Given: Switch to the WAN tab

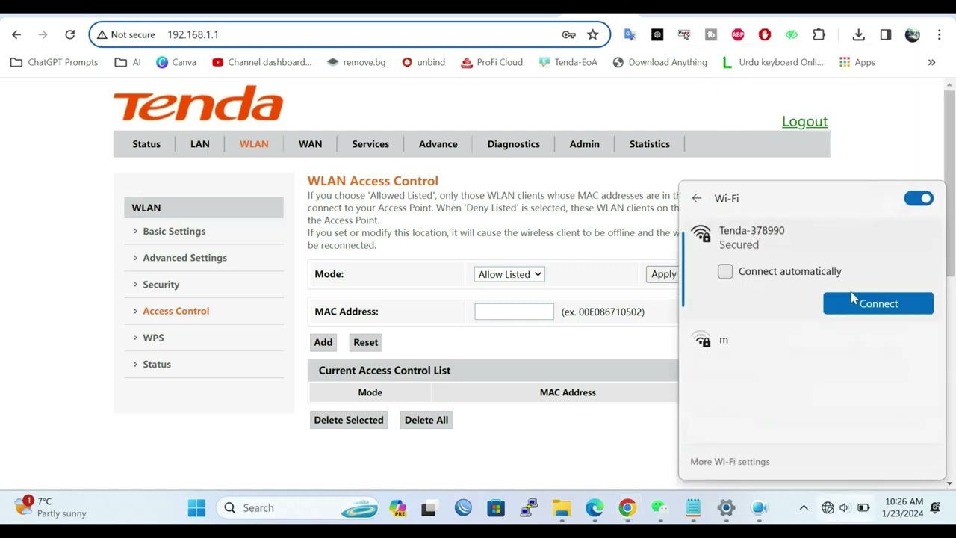Looking at the screenshot, I should (x=310, y=144).
